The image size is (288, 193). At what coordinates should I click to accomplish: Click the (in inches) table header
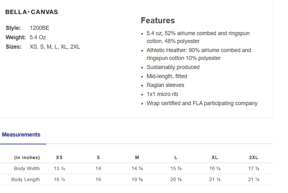pos(27,158)
